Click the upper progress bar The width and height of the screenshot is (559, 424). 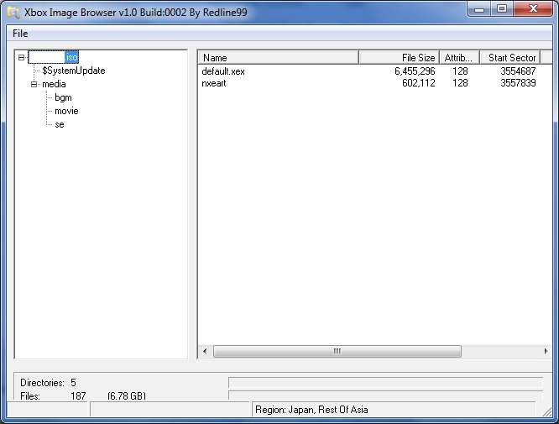coord(385,382)
